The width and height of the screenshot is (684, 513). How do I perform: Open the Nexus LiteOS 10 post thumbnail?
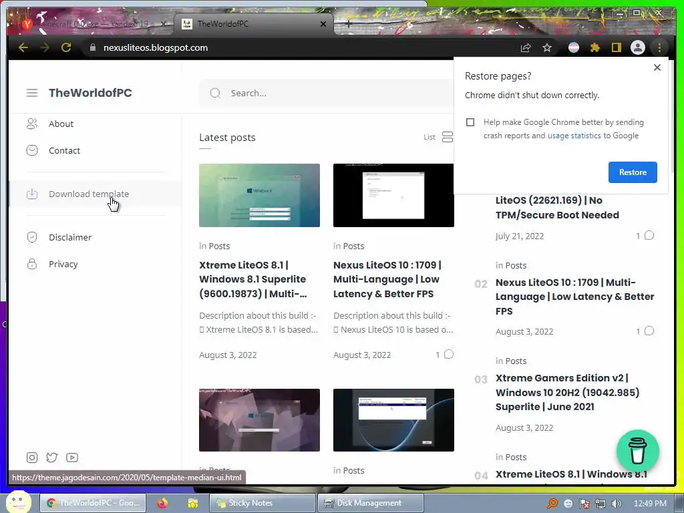(393, 195)
